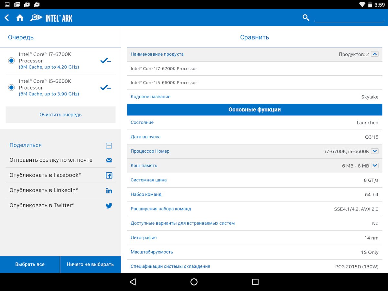Viewport: 388px width, 291px height.
Task: Tap the Очередь heading
Action: point(21,38)
